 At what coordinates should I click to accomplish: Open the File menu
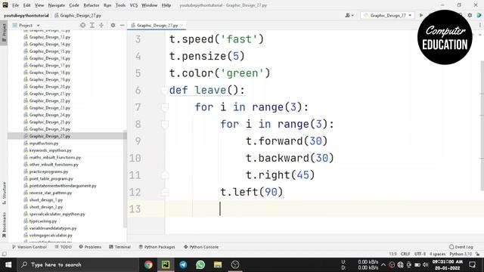(x=15, y=5)
